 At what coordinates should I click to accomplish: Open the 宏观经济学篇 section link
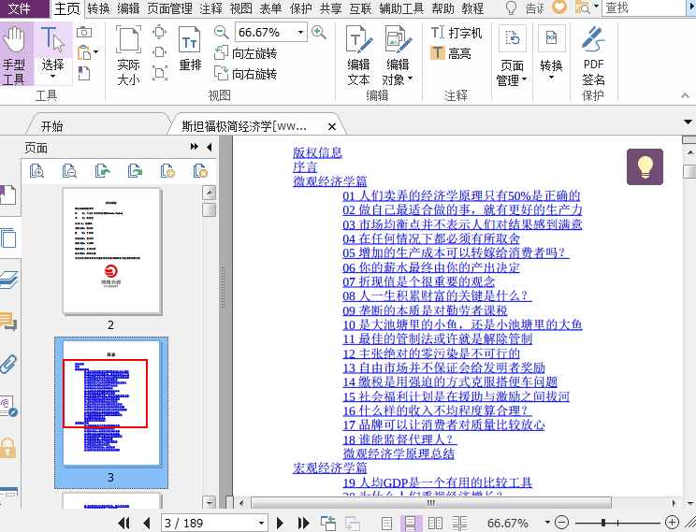330,467
